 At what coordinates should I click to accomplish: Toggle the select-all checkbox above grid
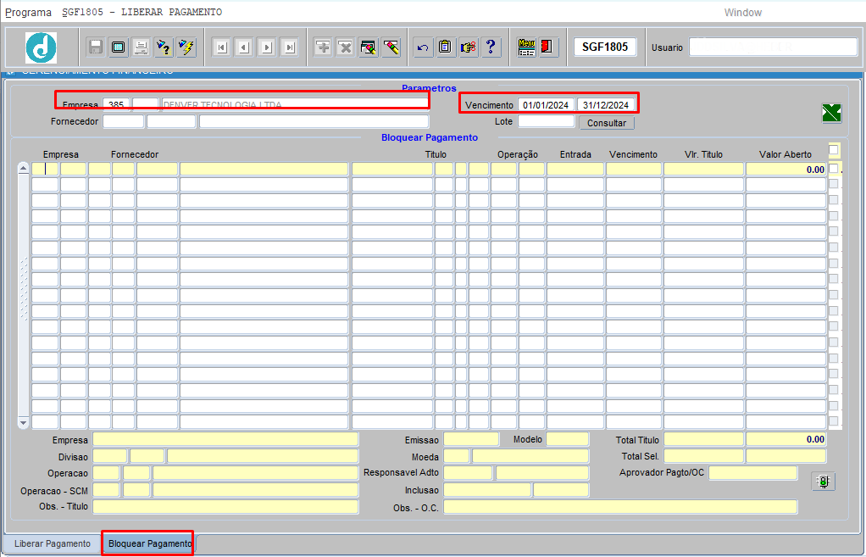(834, 150)
